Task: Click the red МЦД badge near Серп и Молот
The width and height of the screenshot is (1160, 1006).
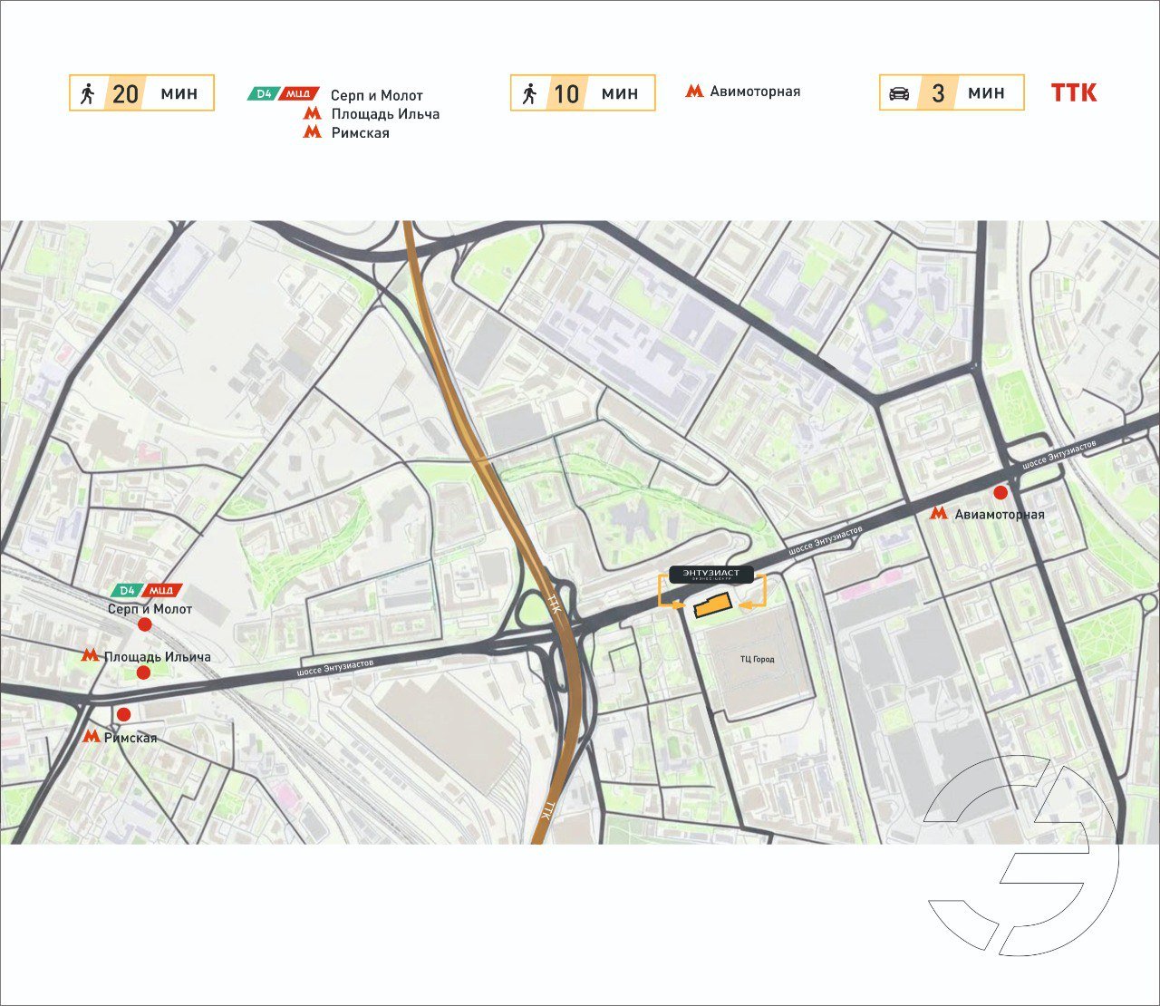Action: pos(160,590)
